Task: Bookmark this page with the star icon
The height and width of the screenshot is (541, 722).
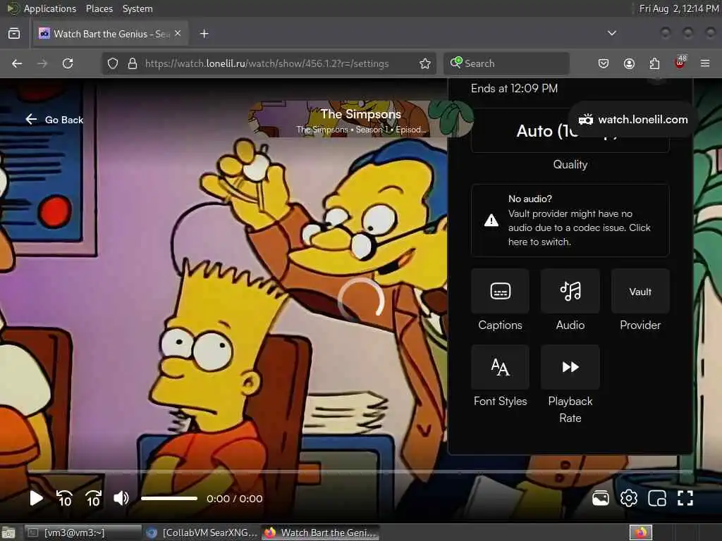Action: [x=425, y=63]
